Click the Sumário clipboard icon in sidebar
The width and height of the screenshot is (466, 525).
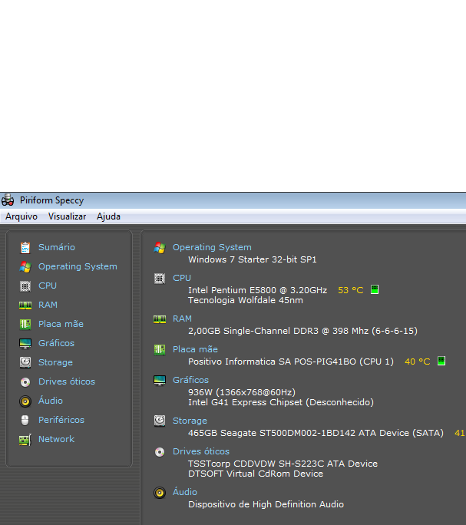(x=25, y=247)
